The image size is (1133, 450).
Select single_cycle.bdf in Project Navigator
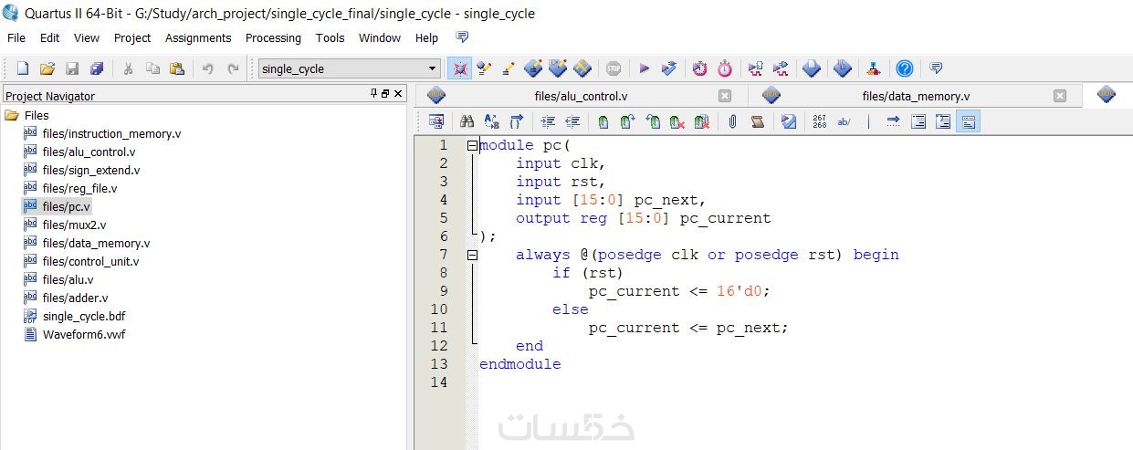pyautogui.click(x=84, y=316)
